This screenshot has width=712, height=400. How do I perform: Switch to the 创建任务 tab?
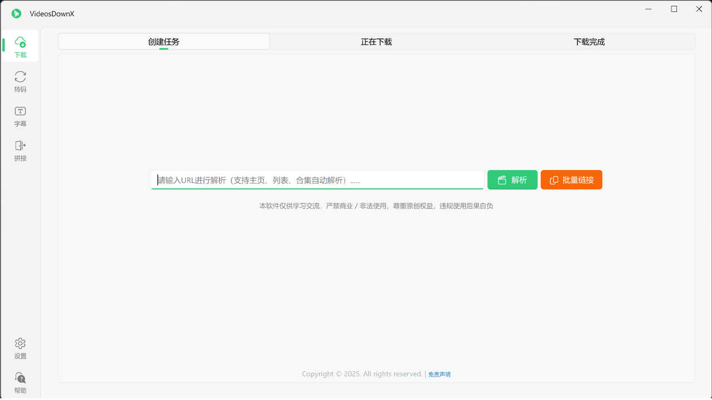coord(164,41)
